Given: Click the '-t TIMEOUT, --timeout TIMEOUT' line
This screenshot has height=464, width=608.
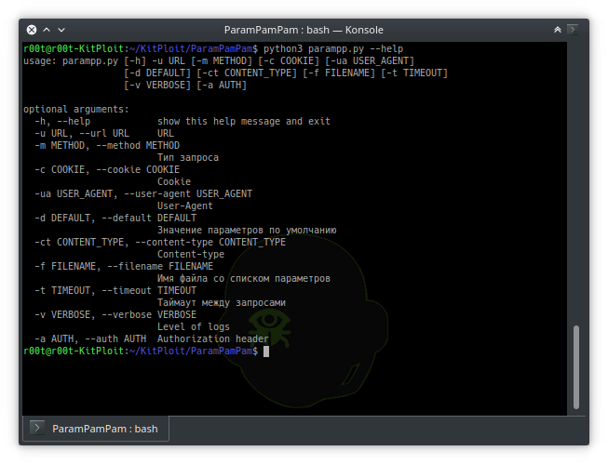Looking at the screenshot, I should [115, 290].
